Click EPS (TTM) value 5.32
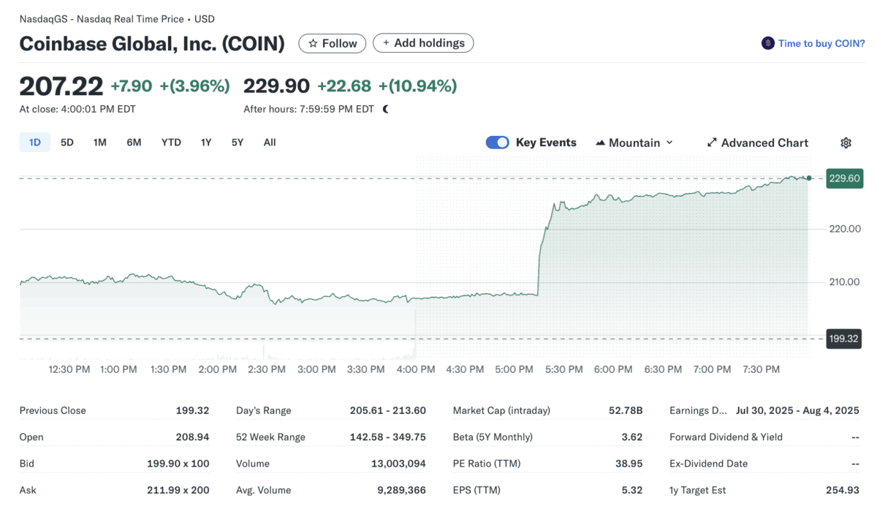The width and height of the screenshot is (877, 506). click(x=632, y=490)
